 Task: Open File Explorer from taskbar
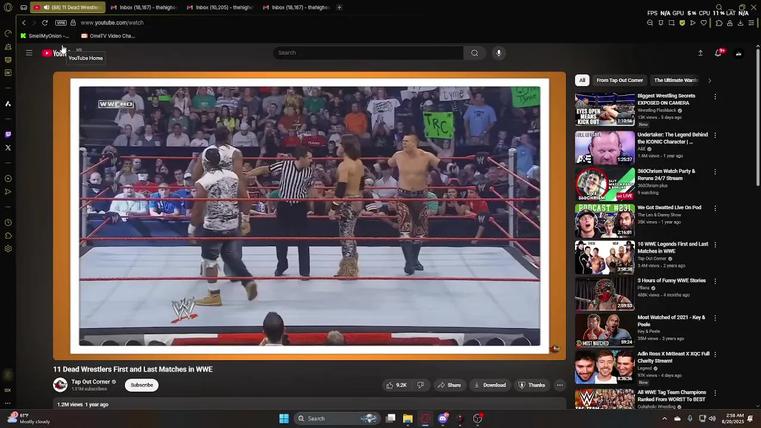(408, 418)
